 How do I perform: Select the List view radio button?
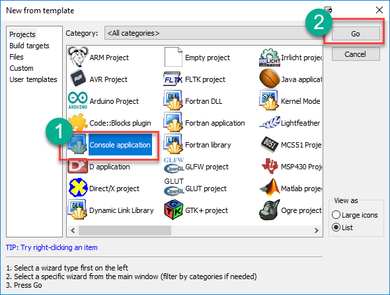(x=336, y=228)
